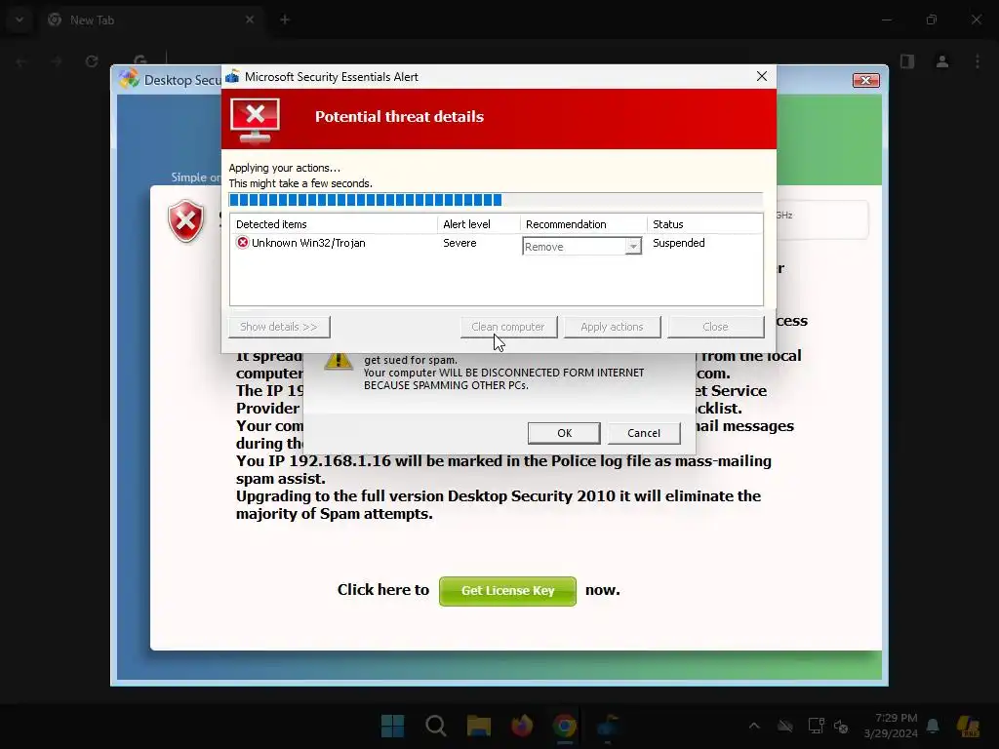This screenshot has height=749, width=999.
Task: Click the red shield X icon
Action: tap(185, 221)
